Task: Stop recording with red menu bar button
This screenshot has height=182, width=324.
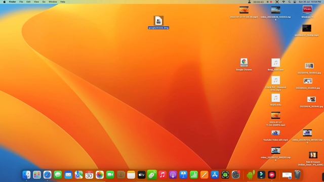Action: click(x=271, y=2)
